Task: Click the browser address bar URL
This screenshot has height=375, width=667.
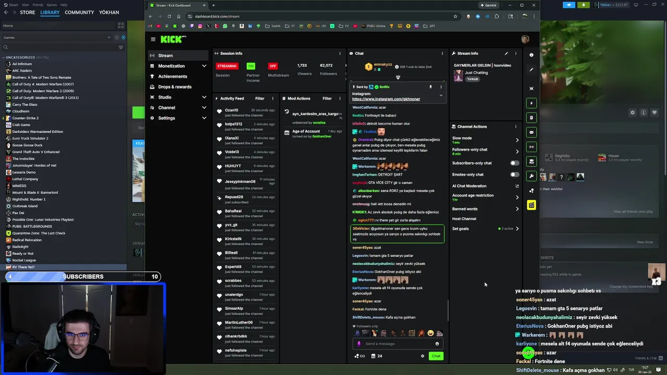Action: tap(217, 16)
